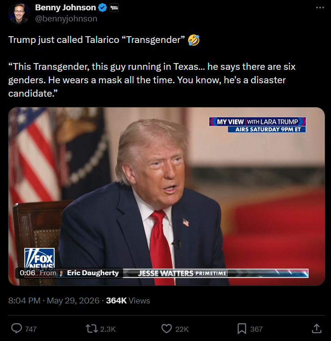The image size is (331, 341).
Task: Click the affiliation badge beside the verified mark
Action: [x=114, y=8]
